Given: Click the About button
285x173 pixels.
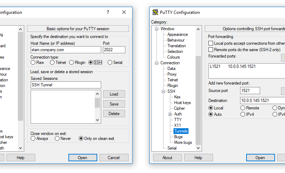Looking at the screenshot, I should tap(167, 158).
